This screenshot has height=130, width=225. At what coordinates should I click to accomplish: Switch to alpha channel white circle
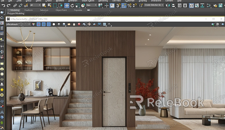54,24
